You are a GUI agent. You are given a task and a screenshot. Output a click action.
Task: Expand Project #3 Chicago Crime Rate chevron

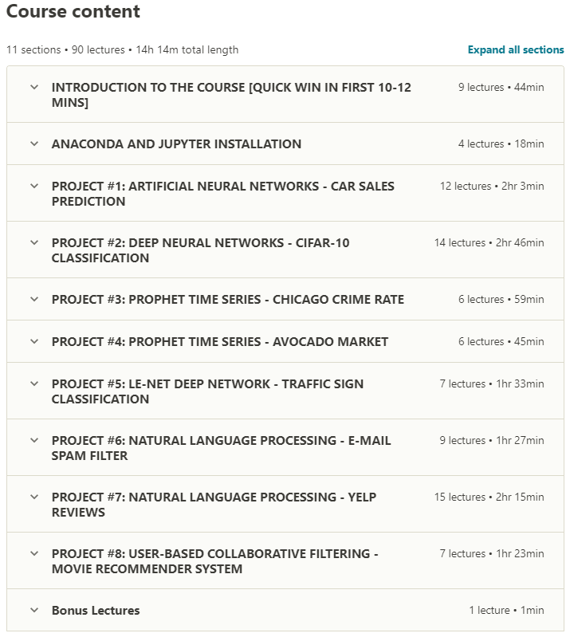34,300
